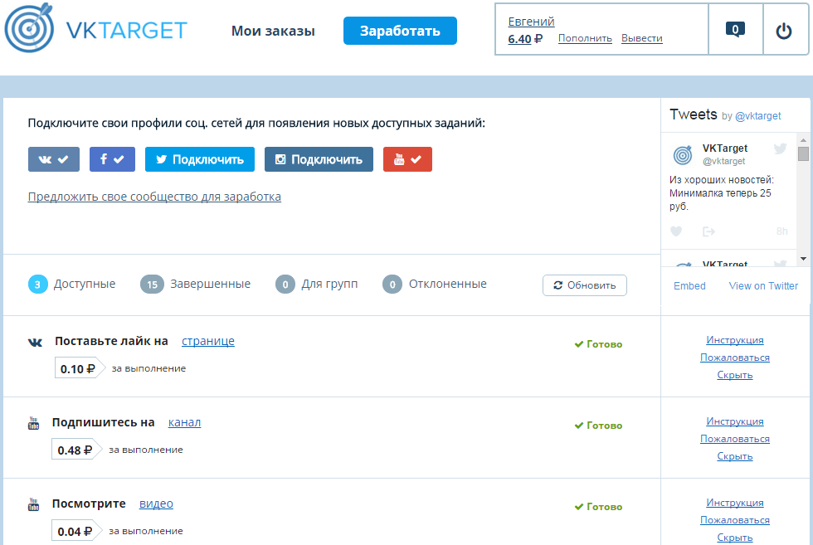Like the VKTarget tweet with the heart icon
Screen dimensions: 813x545
click(x=675, y=231)
